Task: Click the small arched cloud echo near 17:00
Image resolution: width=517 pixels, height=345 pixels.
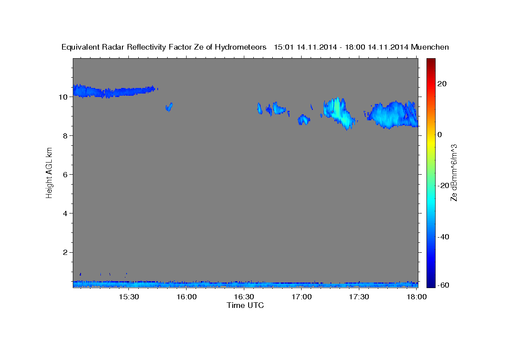Action: click(304, 120)
